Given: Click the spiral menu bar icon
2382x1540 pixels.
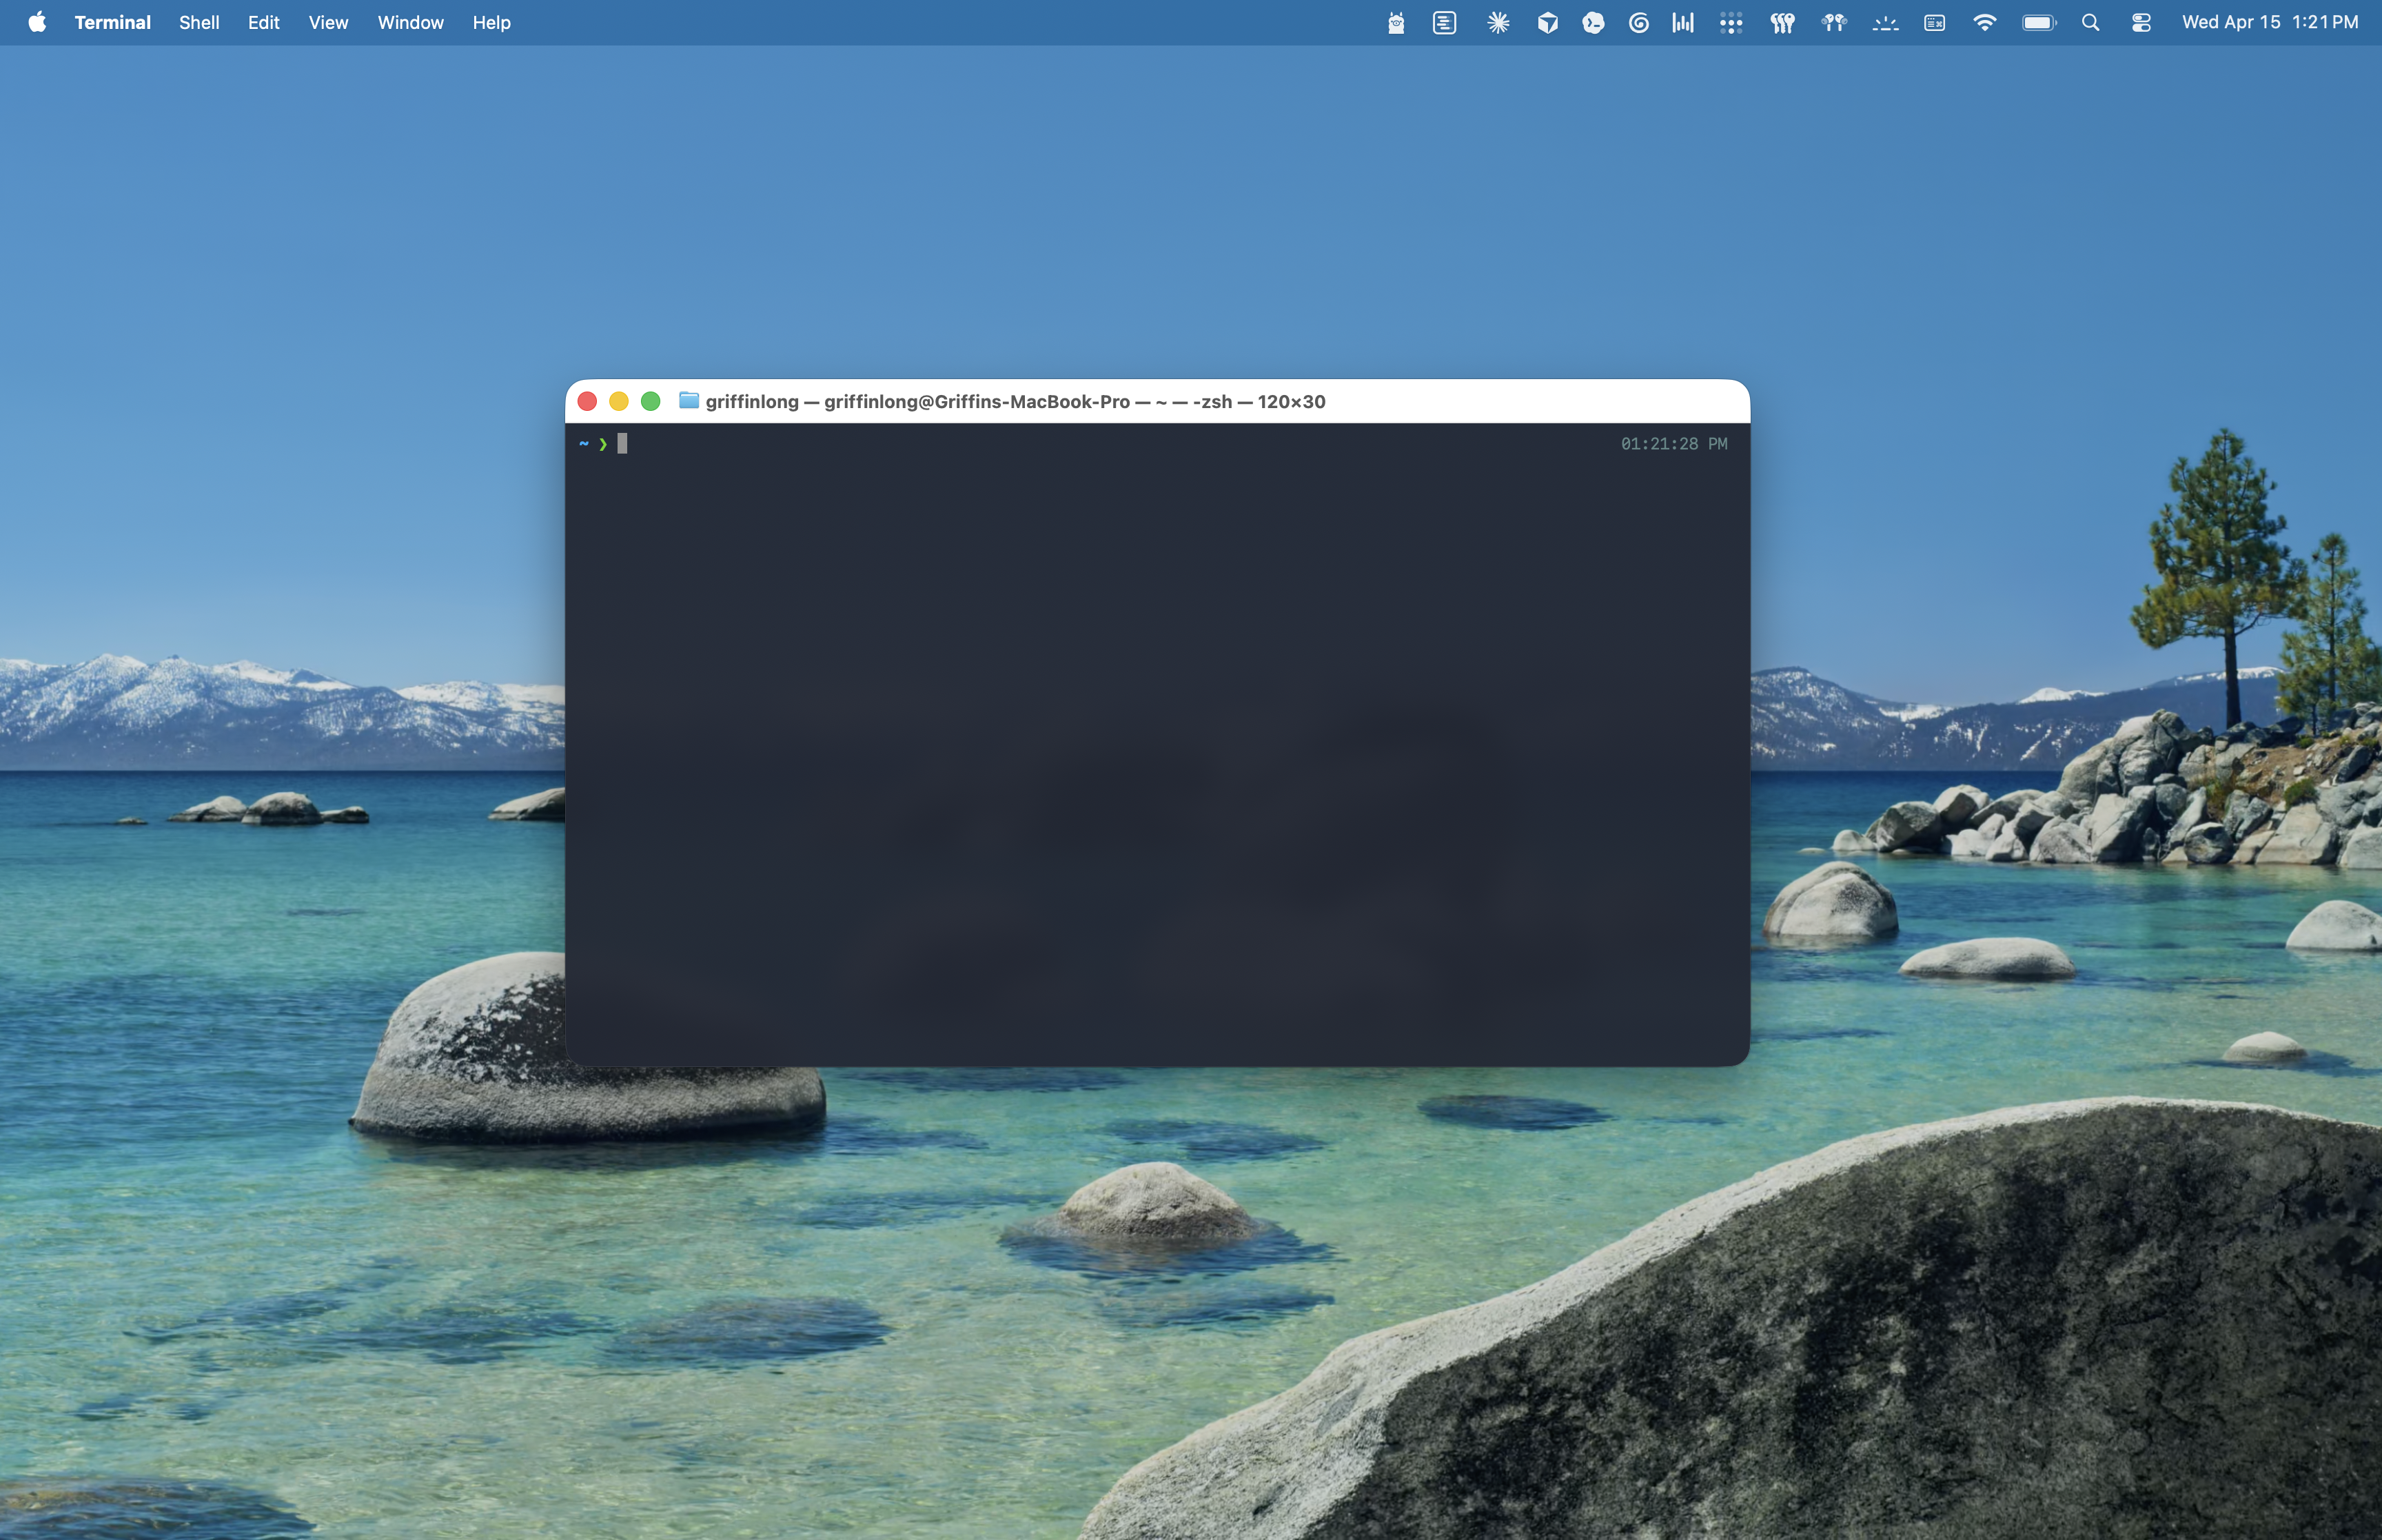Looking at the screenshot, I should pyautogui.click(x=1638, y=21).
